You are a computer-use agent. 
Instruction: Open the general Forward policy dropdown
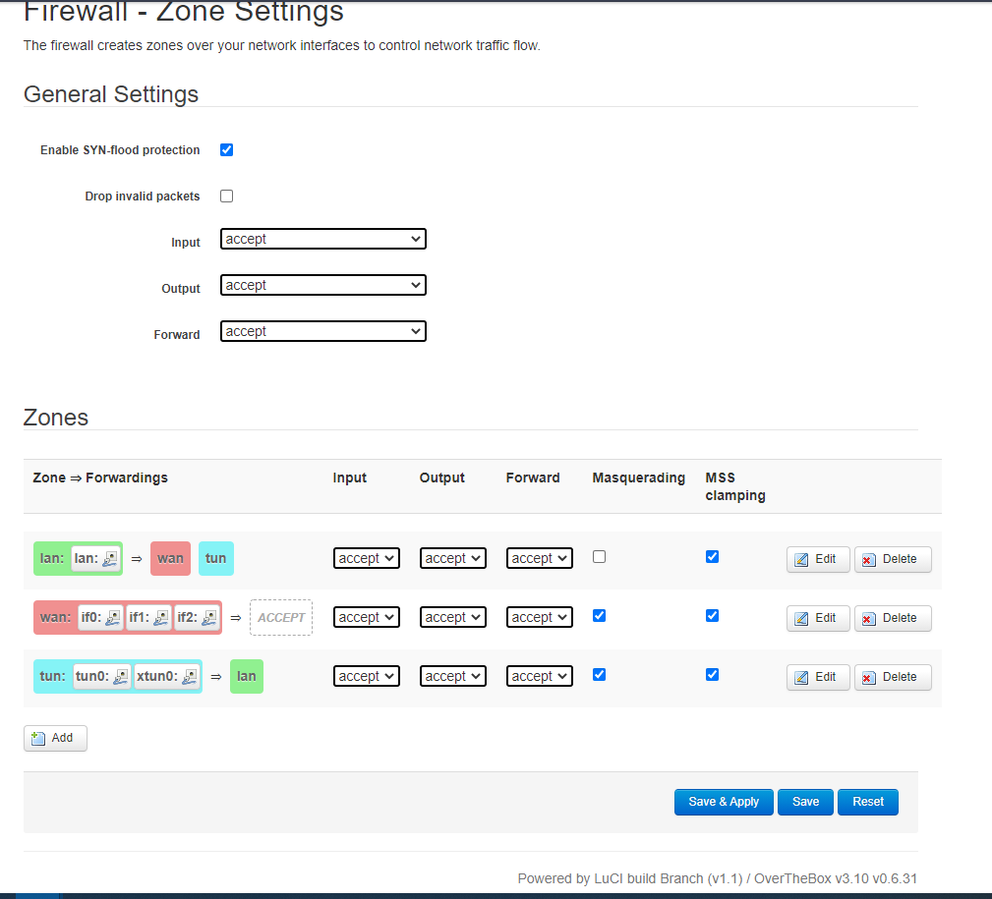click(x=322, y=331)
